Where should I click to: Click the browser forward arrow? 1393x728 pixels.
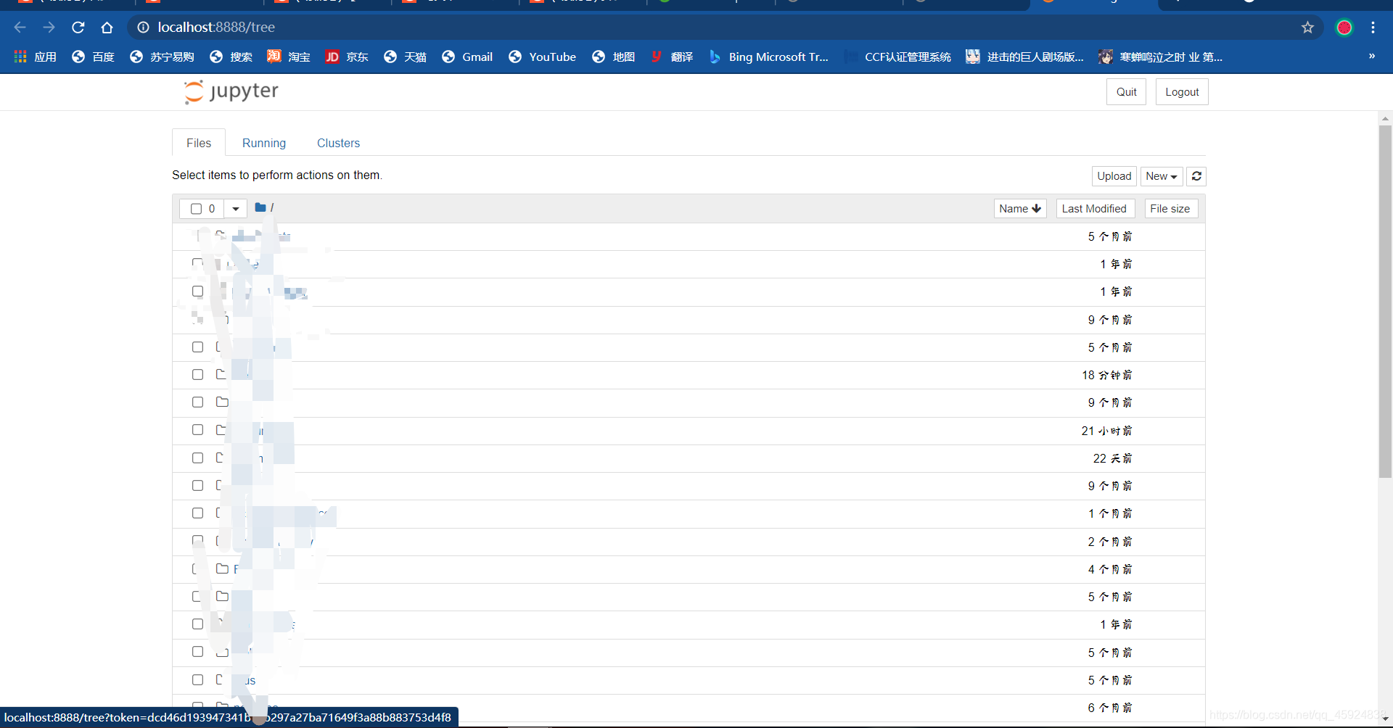pyautogui.click(x=49, y=28)
